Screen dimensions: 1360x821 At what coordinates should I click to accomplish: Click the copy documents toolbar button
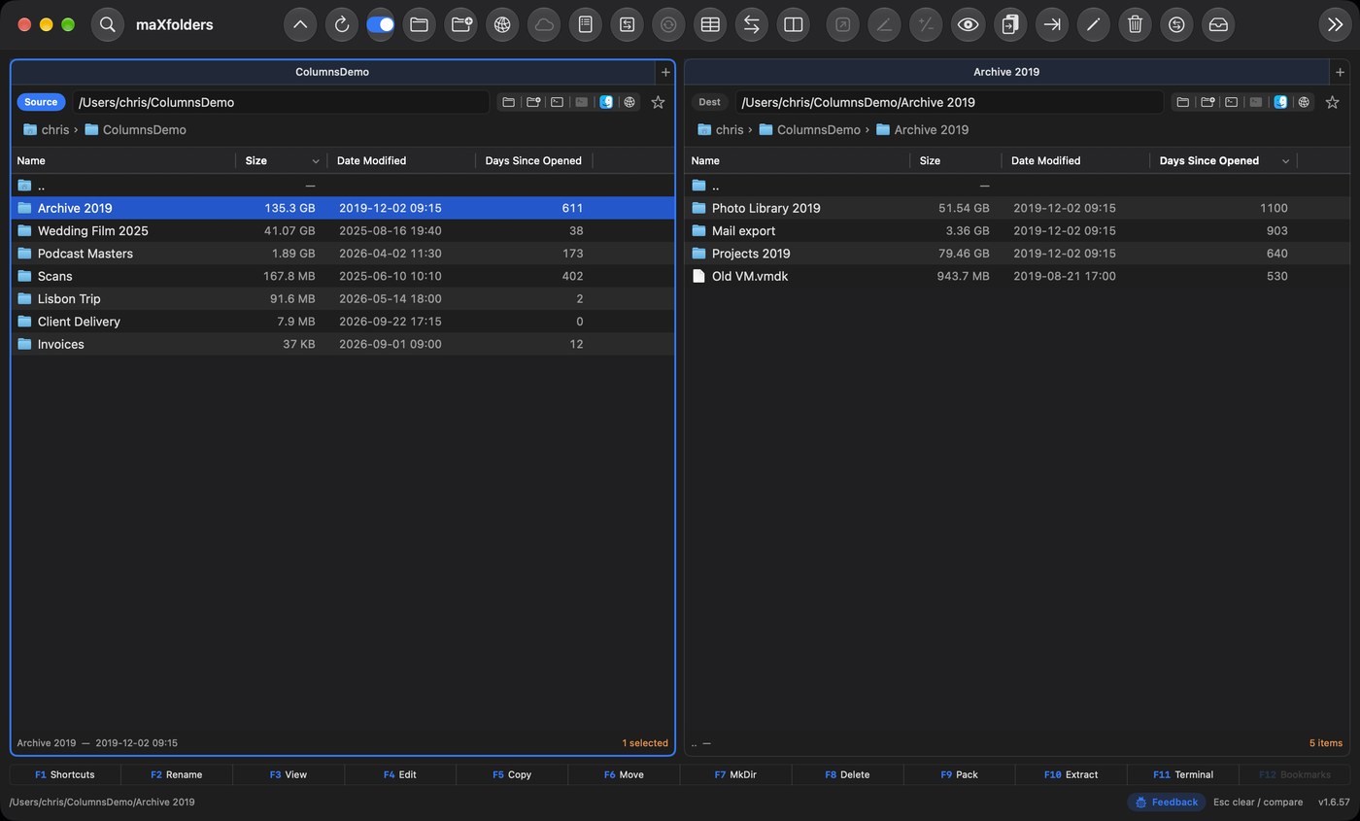[x=1010, y=24]
